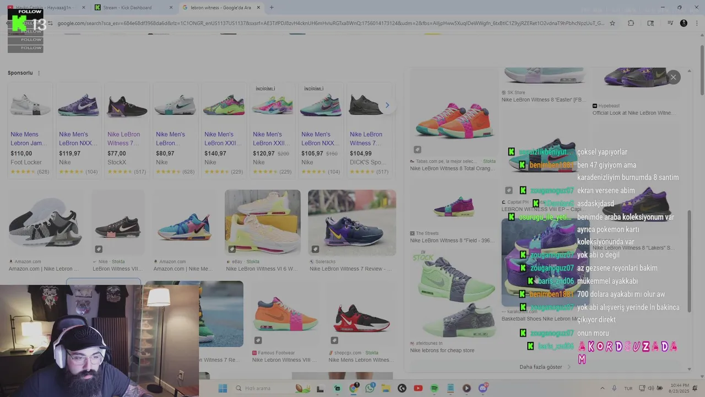Image resolution: width=705 pixels, height=397 pixels.
Task: Open a new browser tab
Action: click(x=272, y=8)
